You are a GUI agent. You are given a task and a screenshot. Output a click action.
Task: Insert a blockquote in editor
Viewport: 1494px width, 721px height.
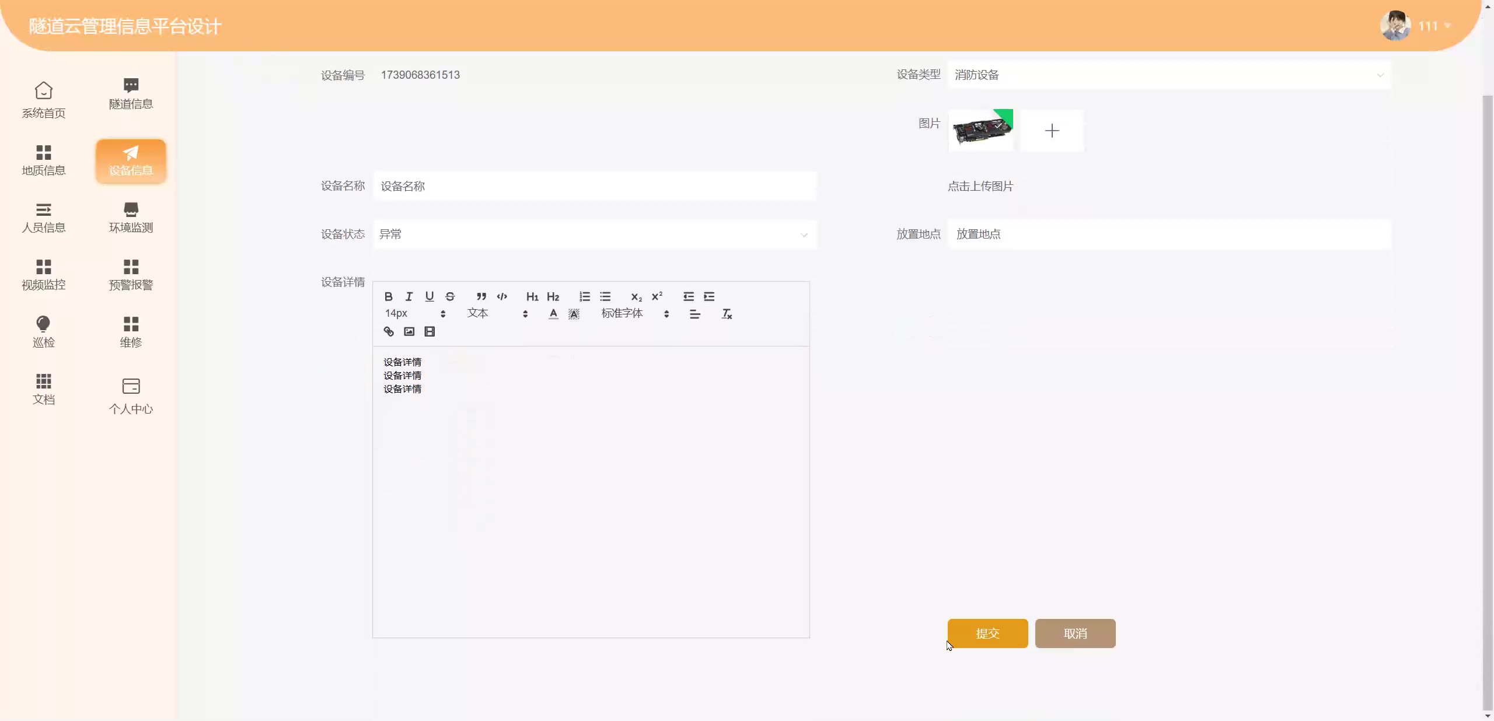[x=481, y=296]
